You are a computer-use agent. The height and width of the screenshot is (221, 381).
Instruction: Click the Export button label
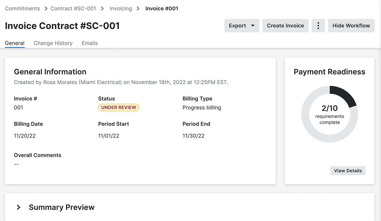click(237, 26)
